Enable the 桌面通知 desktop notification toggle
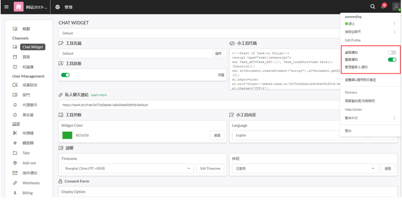The height and width of the screenshot is (206, 402). [x=392, y=53]
